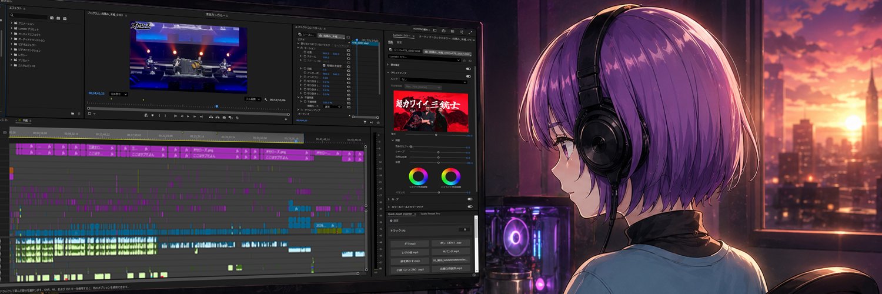The width and height of the screenshot is (882, 294).
Task: Switch to the Scale Preset Pro tab
Action: [431, 213]
